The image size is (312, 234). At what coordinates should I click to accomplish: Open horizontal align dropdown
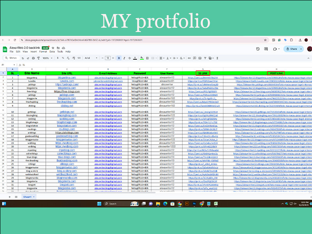162,58
